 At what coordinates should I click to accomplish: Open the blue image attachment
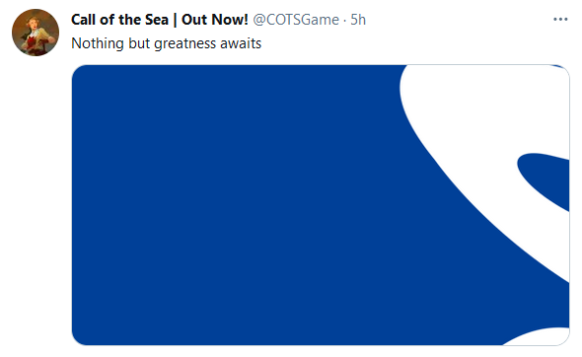click(321, 205)
